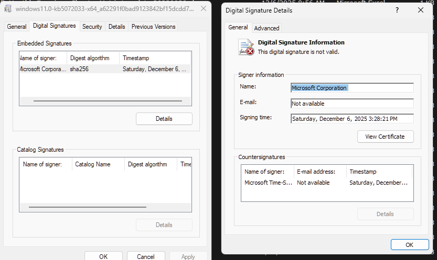Screen dimensions: 437x260
Task: Click the file icon in properties title bar
Action: pyautogui.click(x=8, y=8)
